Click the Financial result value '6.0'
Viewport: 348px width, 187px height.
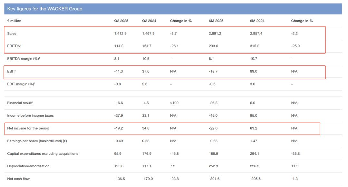[253, 103]
